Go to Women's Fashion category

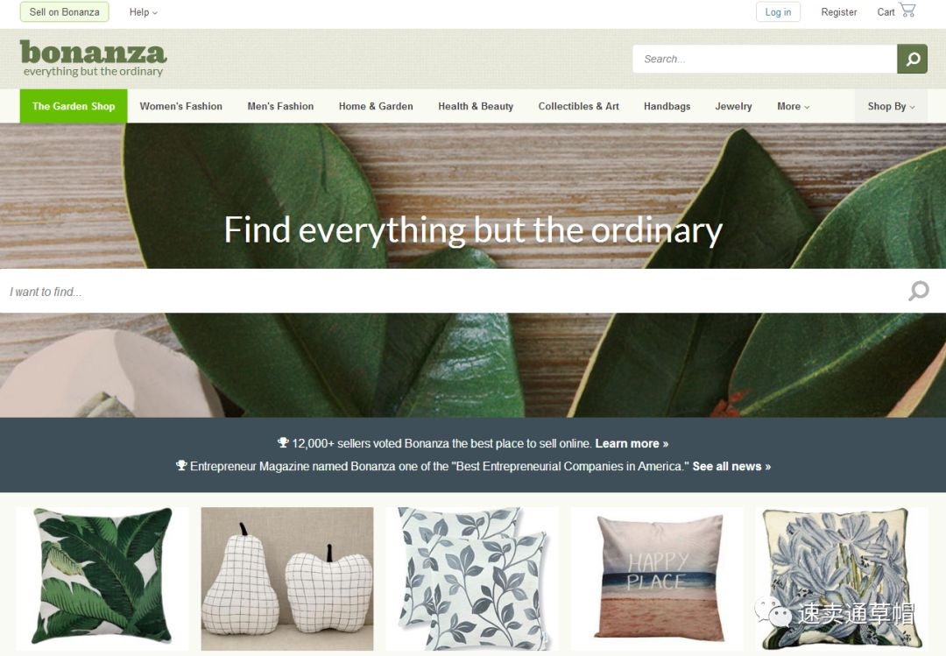(181, 106)
